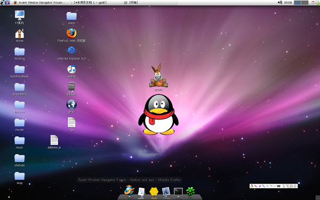
Task: Launch aMule donkey icon
Action: (x=158, y=76)
